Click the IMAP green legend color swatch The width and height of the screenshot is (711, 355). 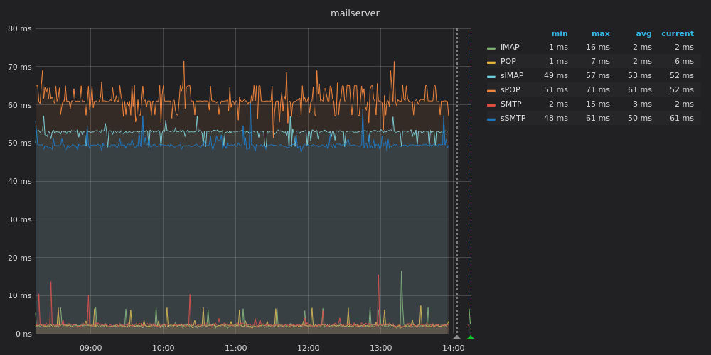coord(491,48)
